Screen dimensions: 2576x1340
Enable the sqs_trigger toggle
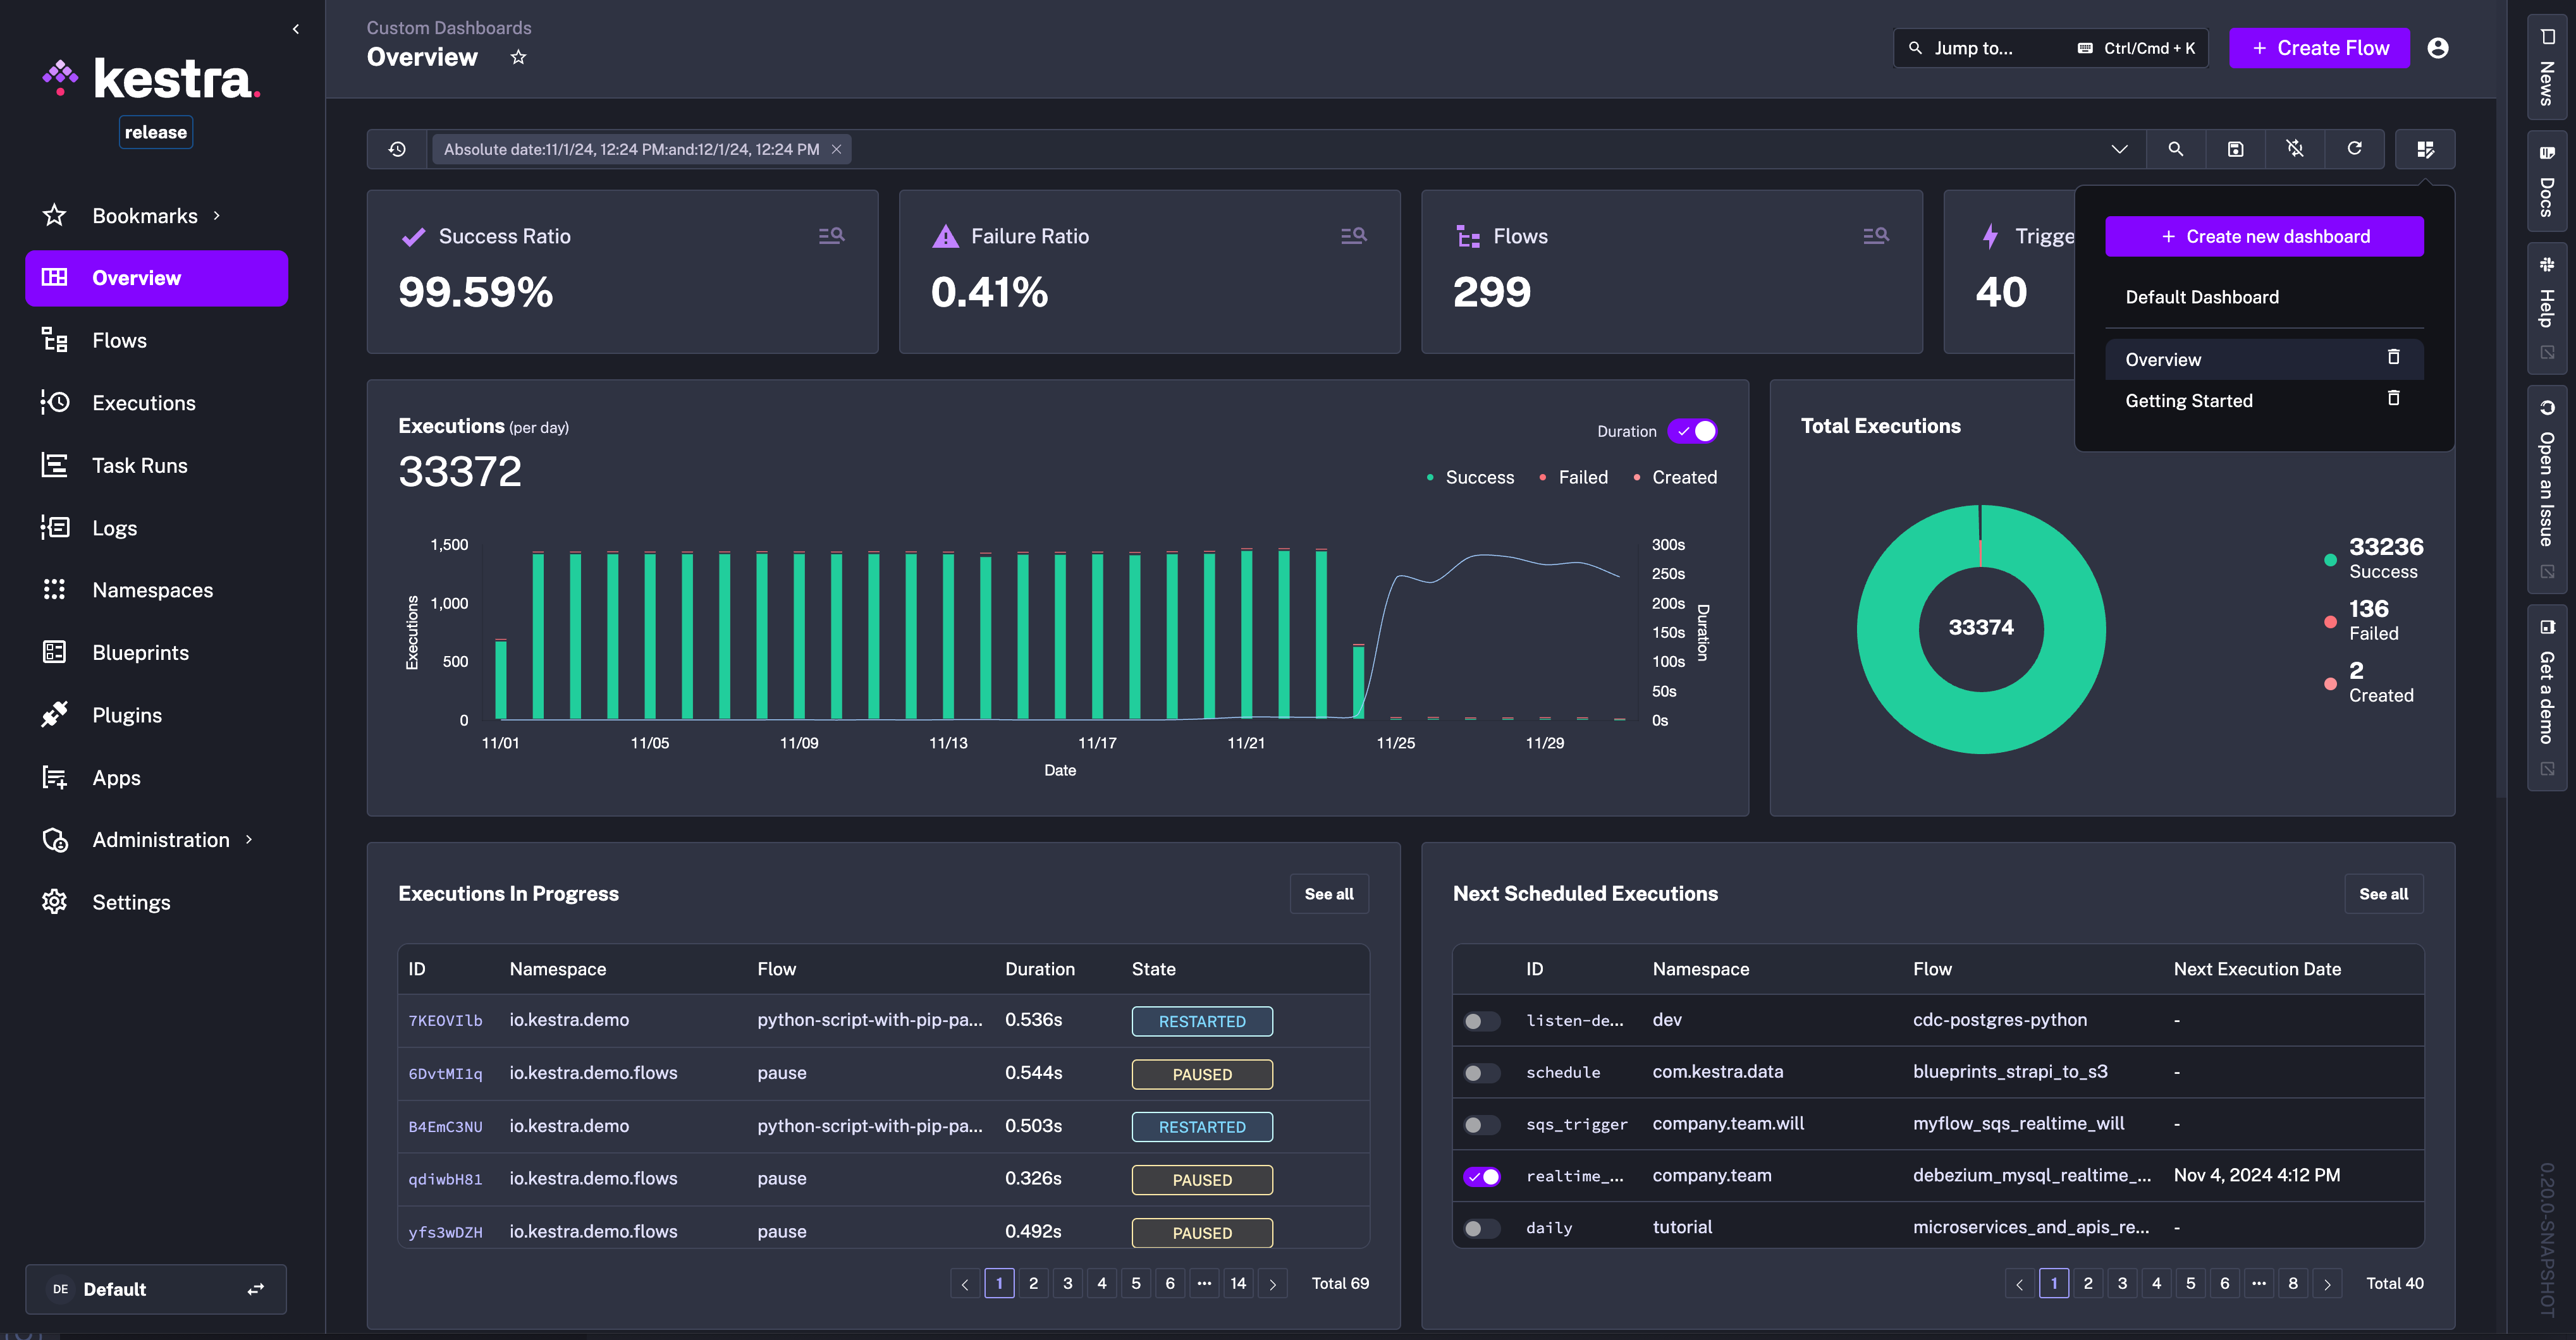pos(1481,1125)
